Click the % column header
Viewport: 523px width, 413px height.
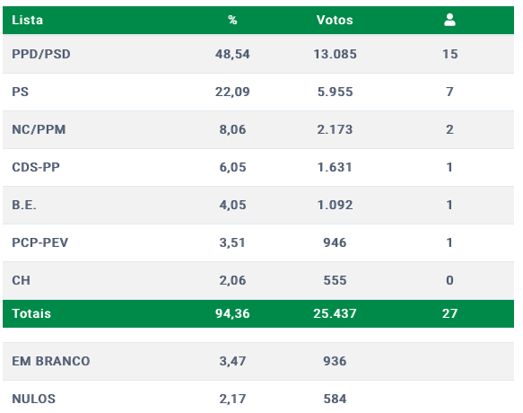(x=232, y=20)
